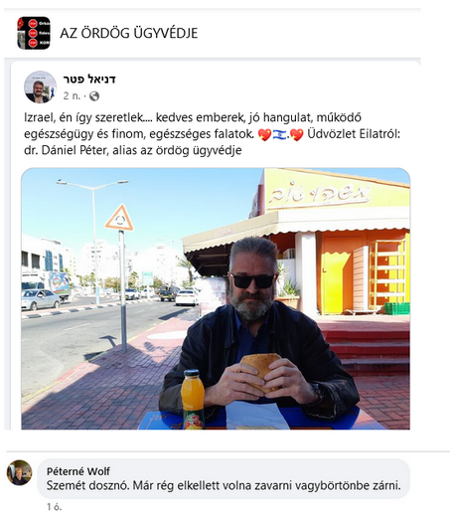
Task: Click the post author's round profile picture
Action: 40,87
